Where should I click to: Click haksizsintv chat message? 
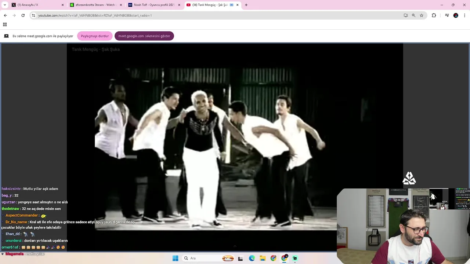(x=30, y=189)
